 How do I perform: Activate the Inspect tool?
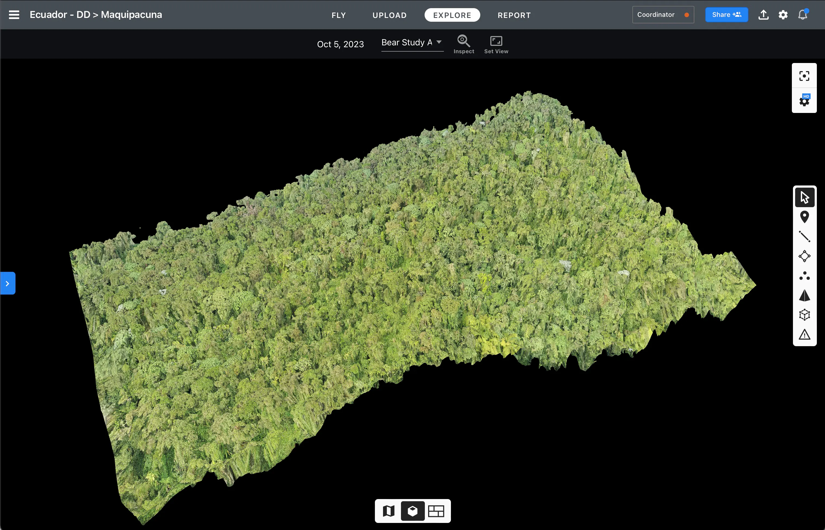(x=463, y=45)
